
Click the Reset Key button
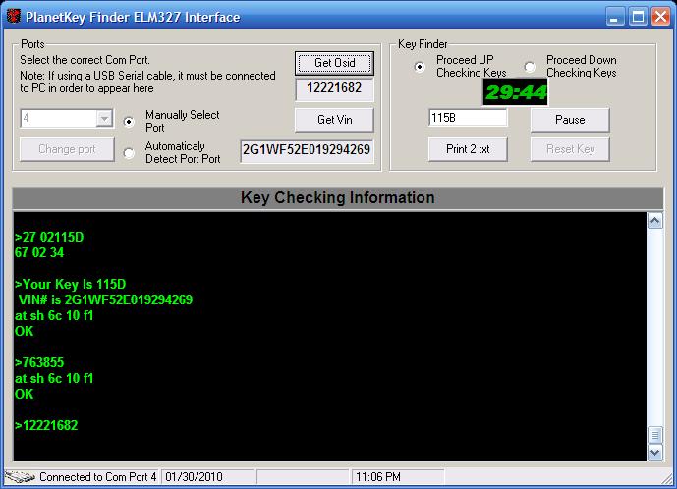[x=570, y=149]
